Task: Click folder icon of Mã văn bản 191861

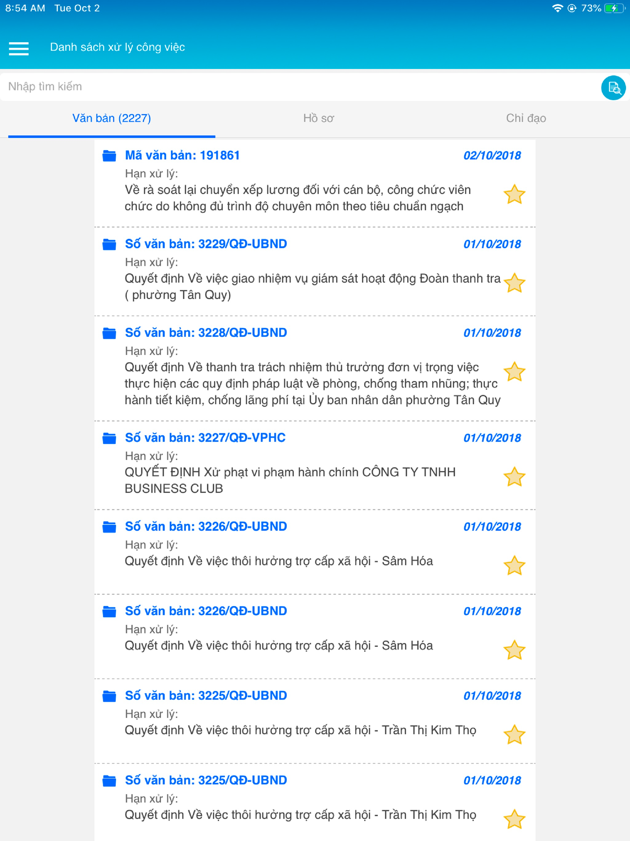Action: tap(110, 155)
